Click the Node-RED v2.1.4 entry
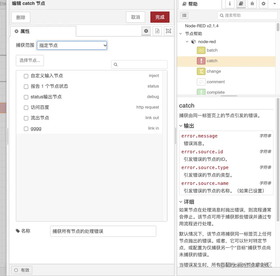Image resolution: width=280 pixels, height=276 pixels. click(202, 26)
